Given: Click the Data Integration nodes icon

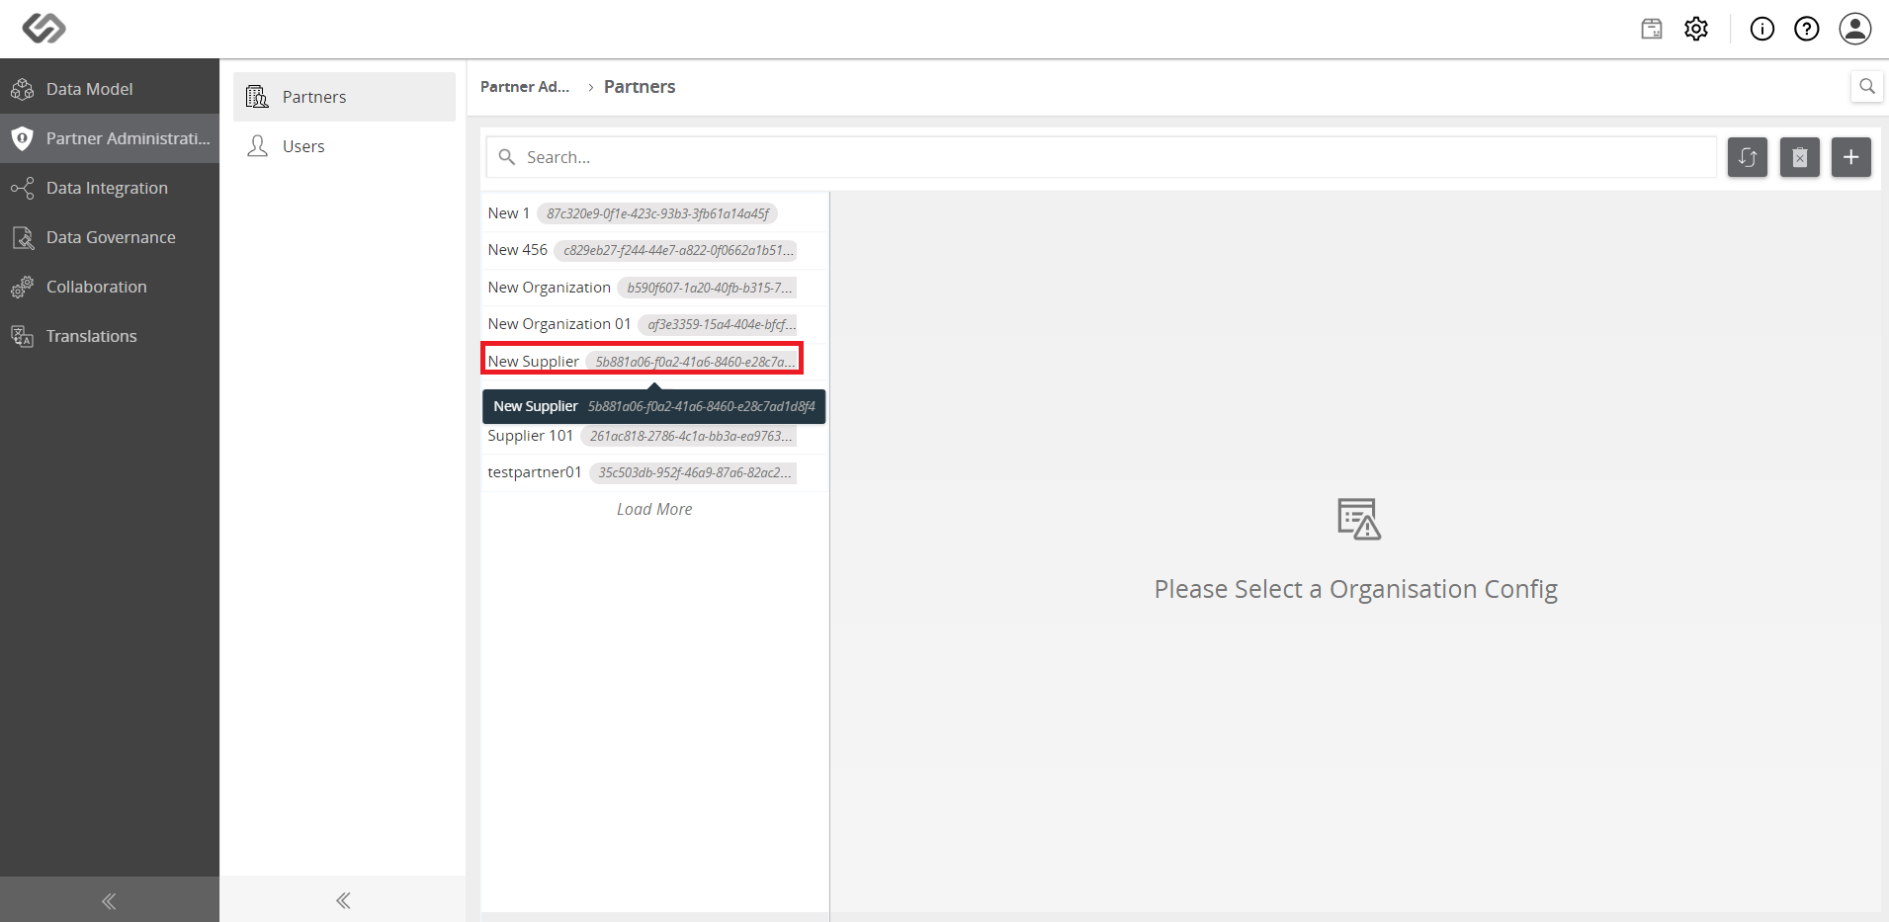Looking at the screenshot, I should 23,188.
